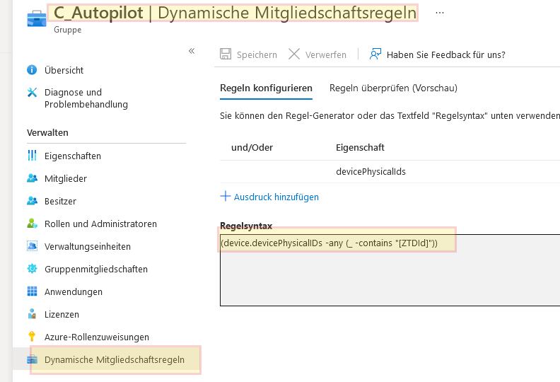Click the Rollen und Administratoren icon
Image resolution: width=560 pixels, height=382 pixels.
pos(32,224)
